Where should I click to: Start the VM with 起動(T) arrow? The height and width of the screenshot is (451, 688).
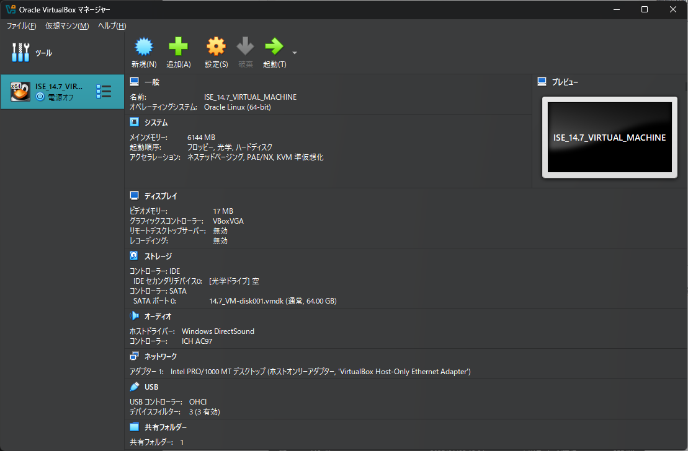coord(274,46)
